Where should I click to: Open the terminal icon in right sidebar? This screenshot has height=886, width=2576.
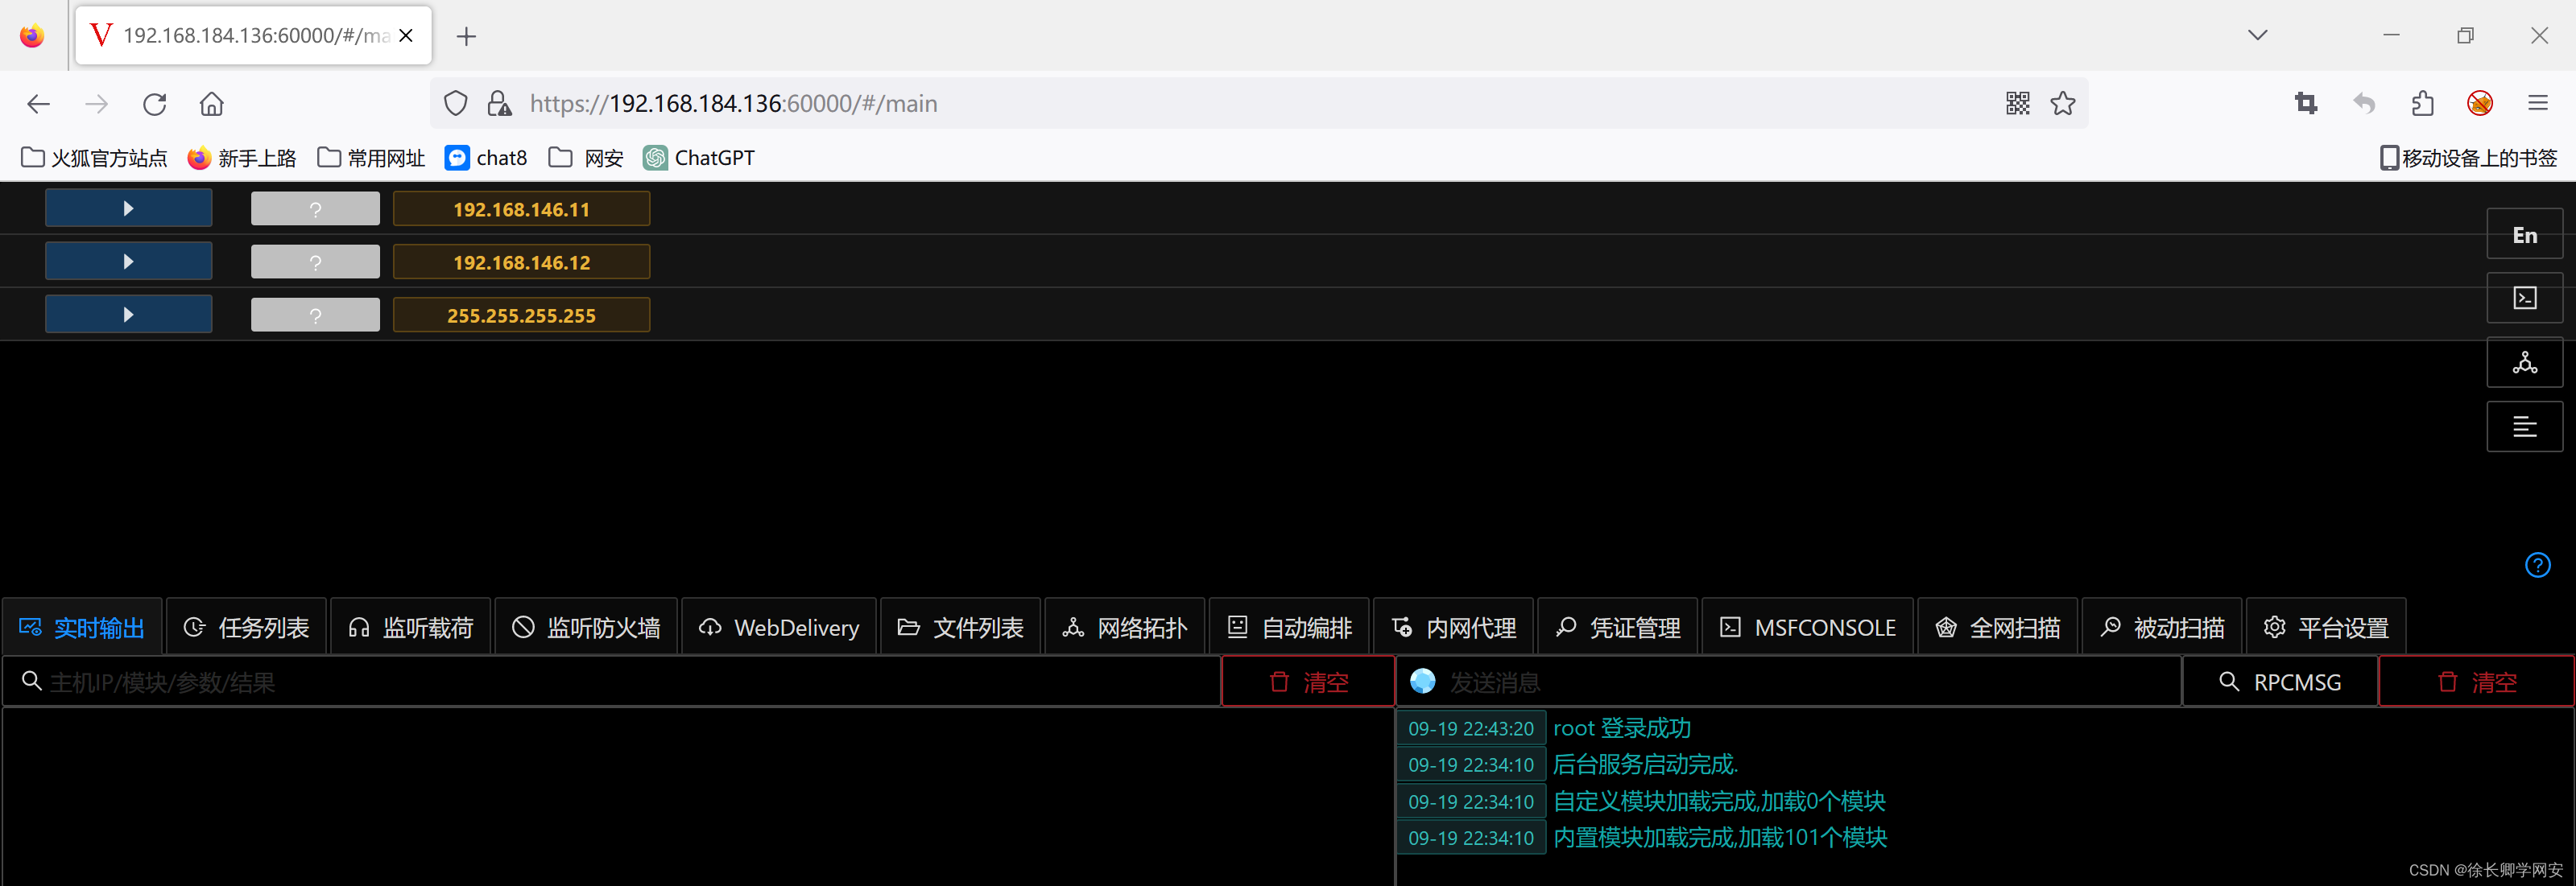2525,298
